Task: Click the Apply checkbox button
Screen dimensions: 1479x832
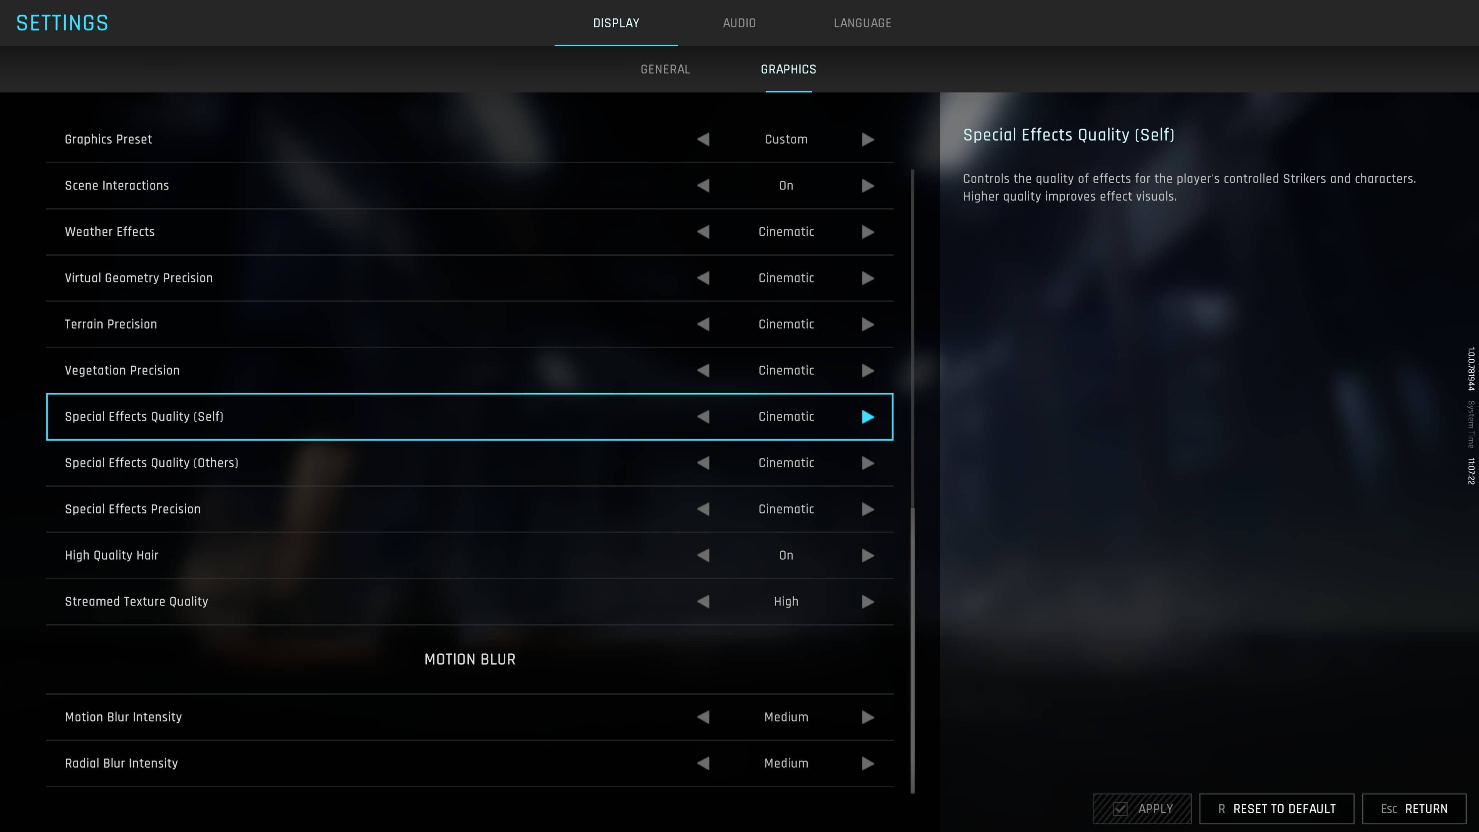Action: [x=1141, y=809]
